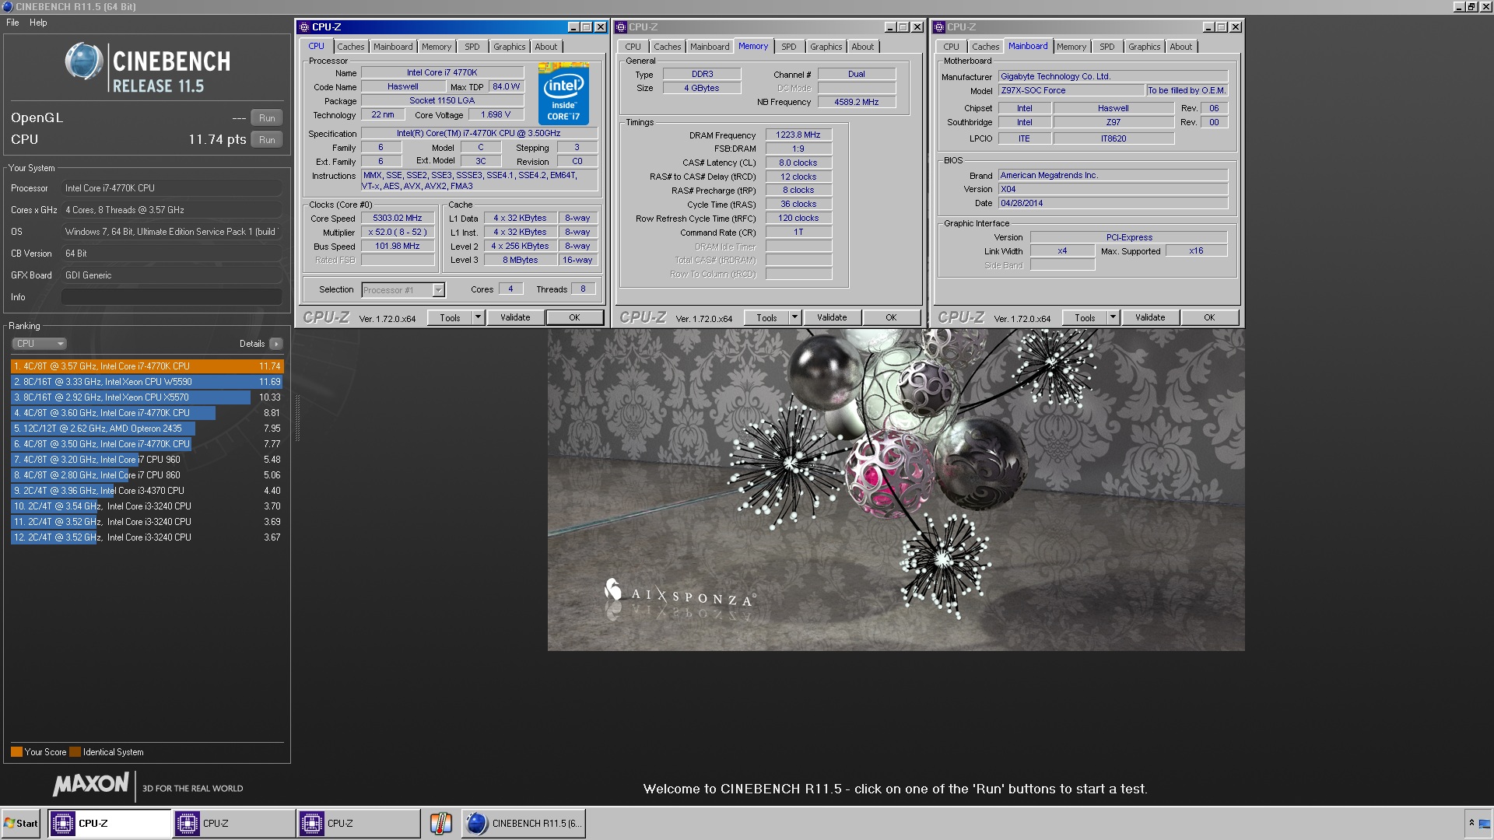Switch to Memory tab in Mainboard CPU-Z window
The width and height of the screenshot is (1494, 840).
(1071, 47)
